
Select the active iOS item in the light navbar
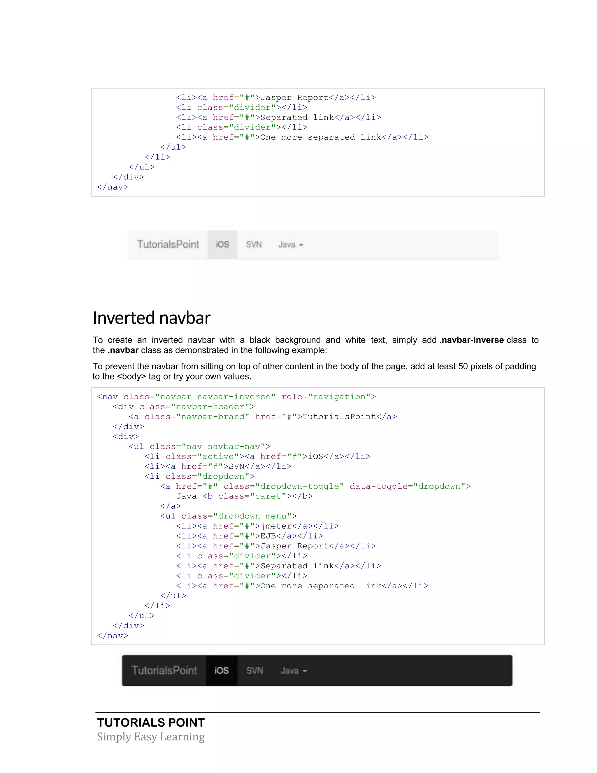[x=222, y=244]
